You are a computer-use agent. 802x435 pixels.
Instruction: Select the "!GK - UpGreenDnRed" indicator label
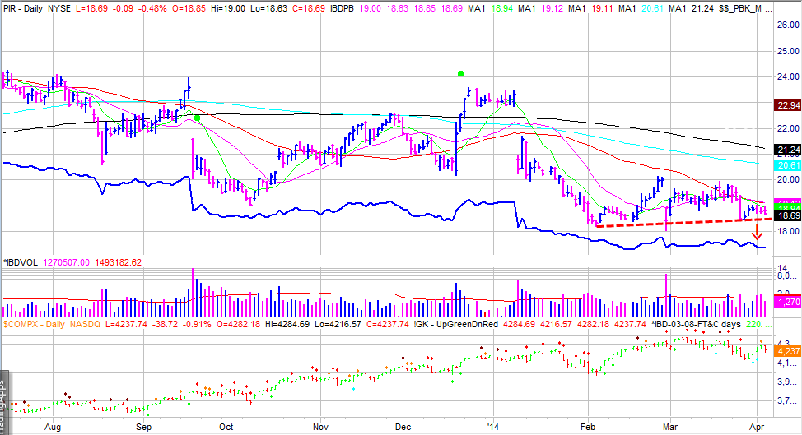point(455,324)
